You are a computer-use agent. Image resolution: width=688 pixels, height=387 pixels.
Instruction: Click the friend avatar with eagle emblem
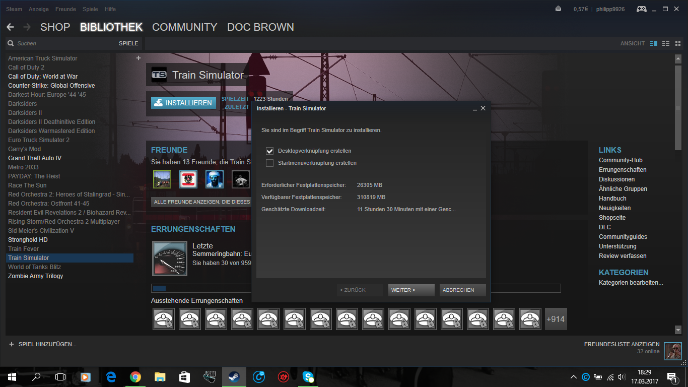pyautogui.click(x=188, y=179)
